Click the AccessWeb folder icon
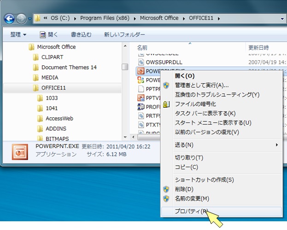This screenshot has height=230, width=287. (40, 119)
